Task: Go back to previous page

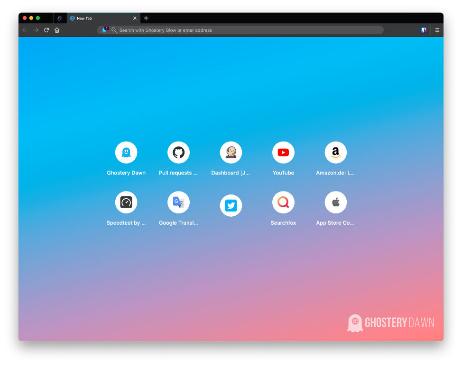Action: (25, 30)
